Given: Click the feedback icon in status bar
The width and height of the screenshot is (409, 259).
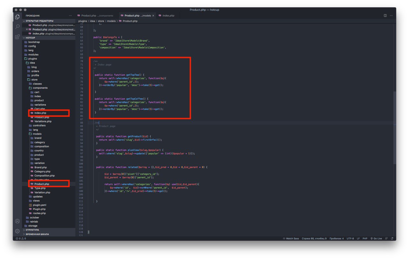Looking at the screenshot, I should [x=386, y=238].
